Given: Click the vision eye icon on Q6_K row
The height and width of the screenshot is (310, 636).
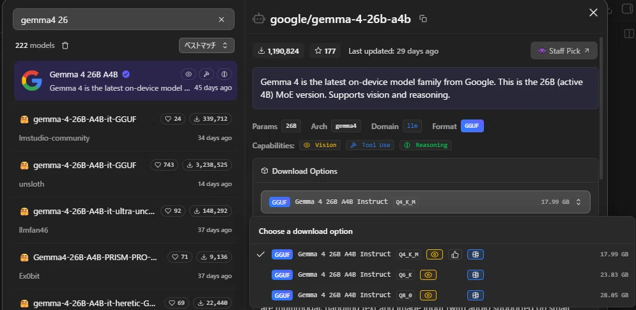Looking at the screenshot, I should point(428,275).
